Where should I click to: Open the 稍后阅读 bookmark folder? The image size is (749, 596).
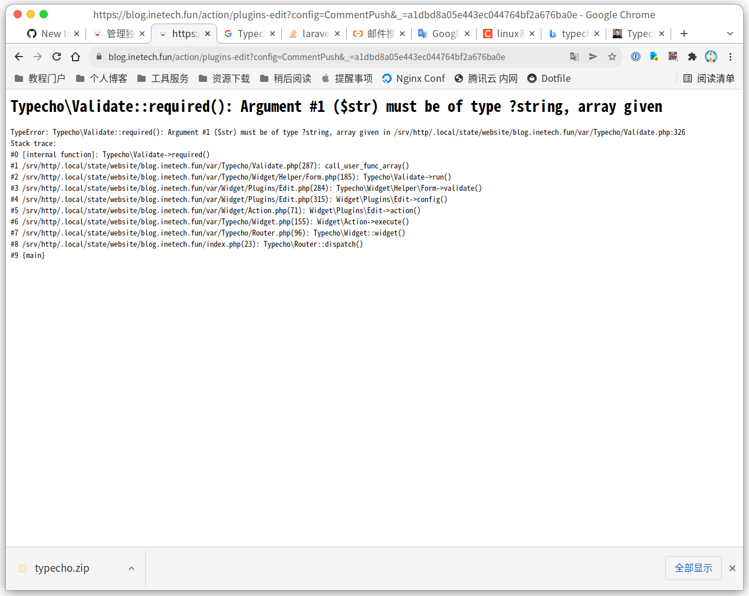285,78
